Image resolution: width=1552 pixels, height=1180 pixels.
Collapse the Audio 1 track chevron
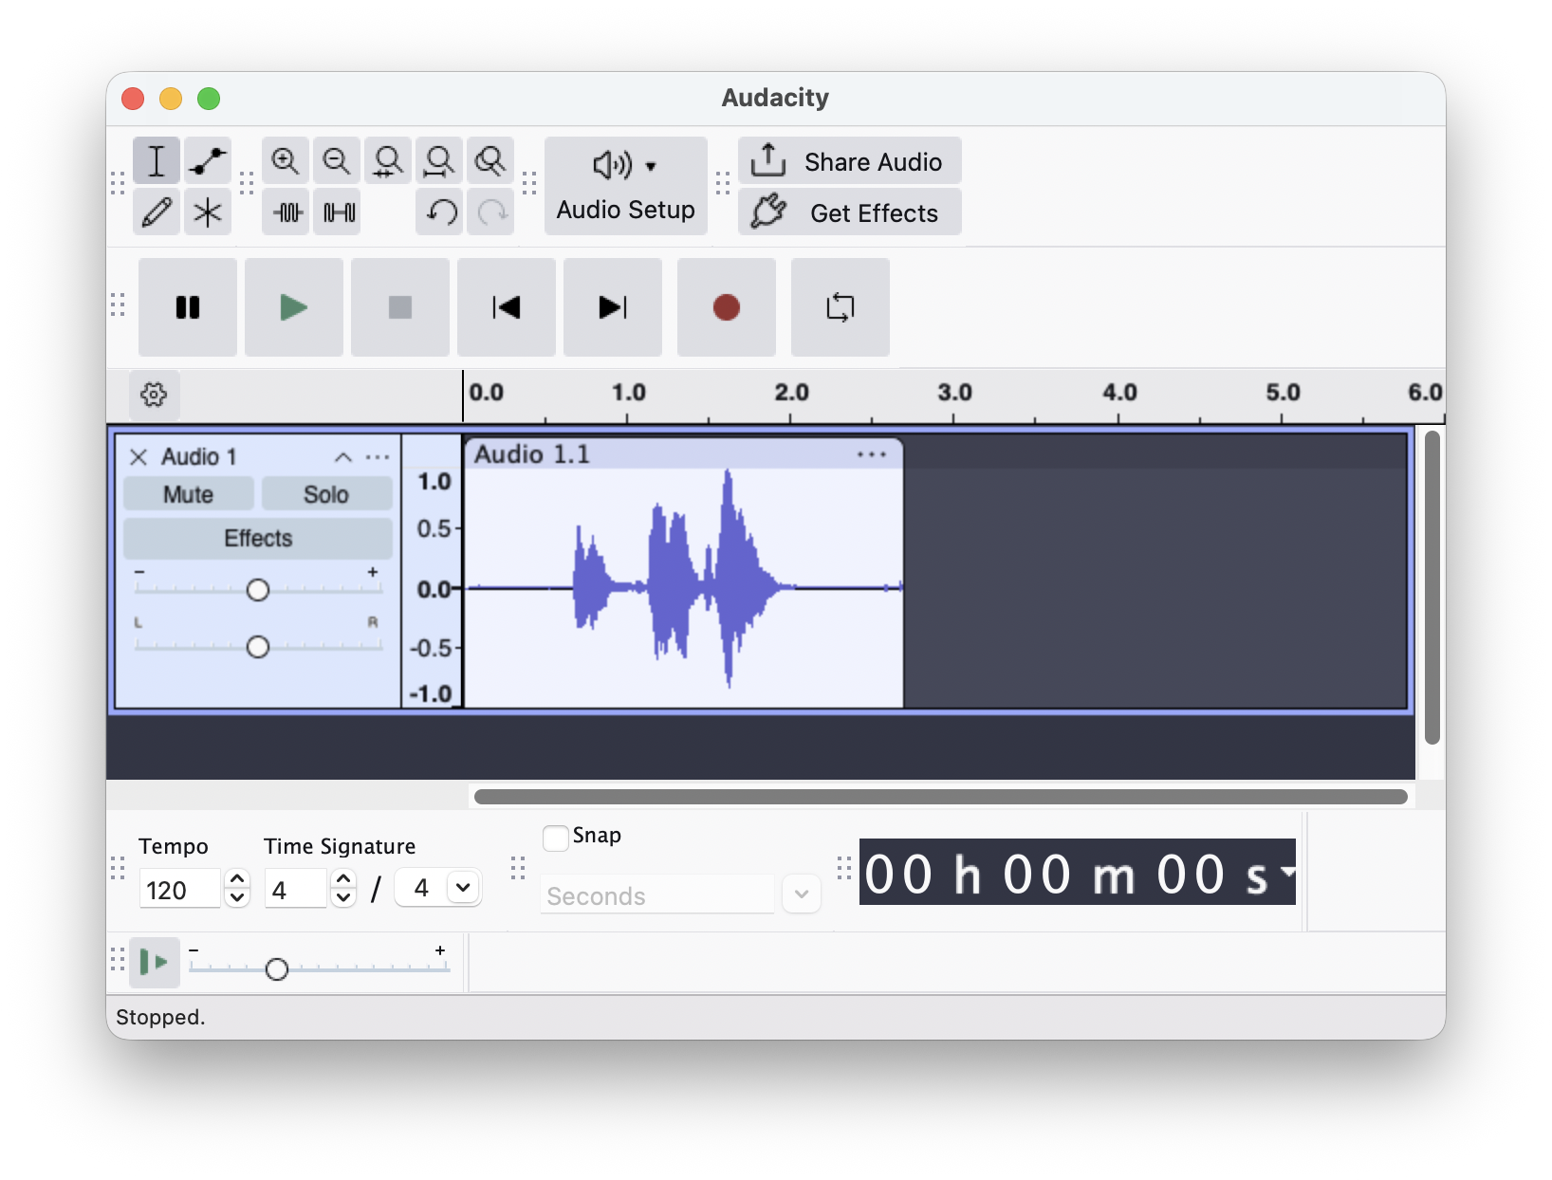click(343, 457)
